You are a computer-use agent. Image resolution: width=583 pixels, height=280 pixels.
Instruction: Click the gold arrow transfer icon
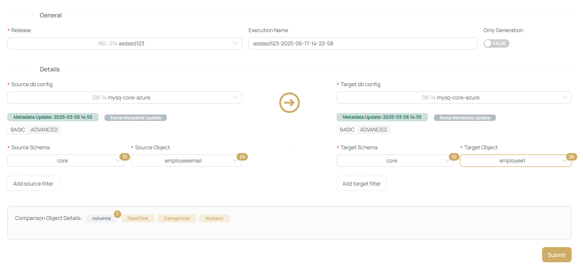[x=289, y=102]
